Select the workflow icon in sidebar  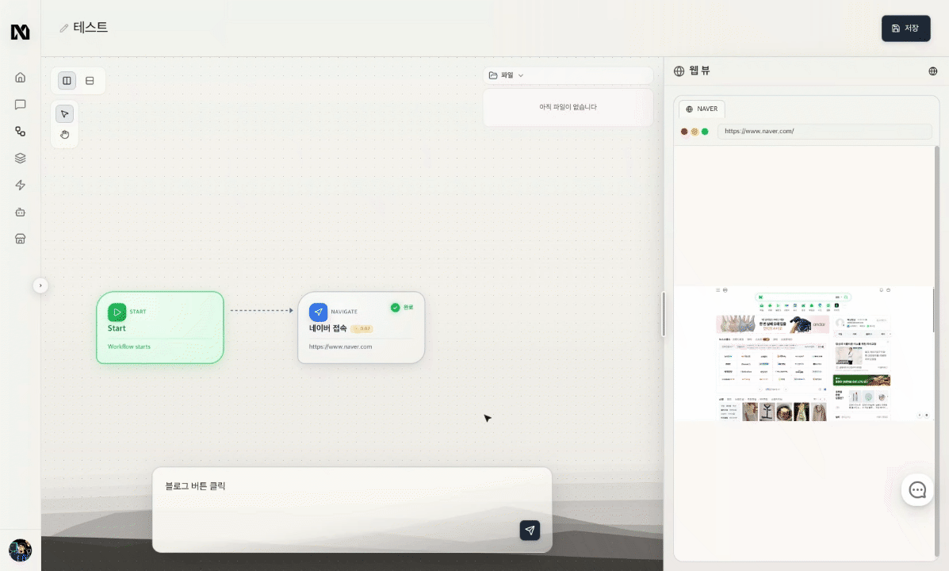pos(21,132)
